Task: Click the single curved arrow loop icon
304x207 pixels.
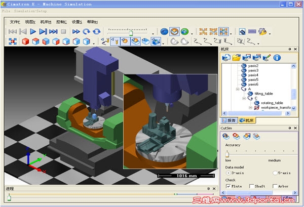Action: click(86, 31)
